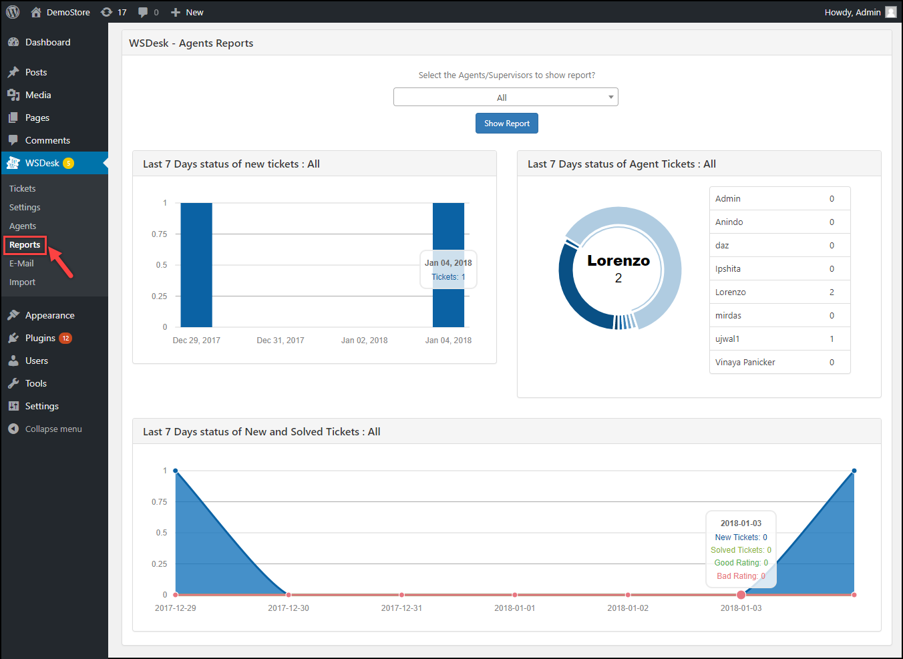Click the 2018-01-03 data point marker

741,595
